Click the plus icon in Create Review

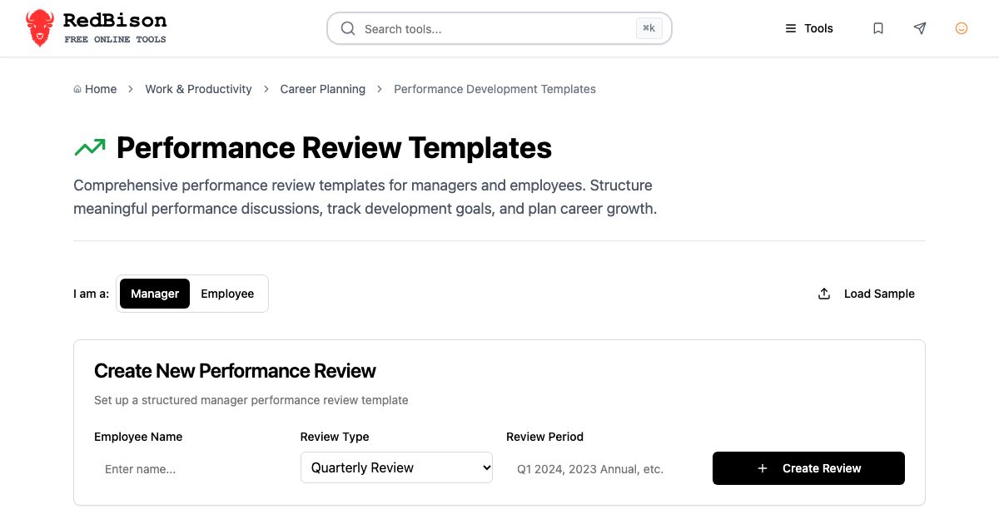(x=763, y=468)
